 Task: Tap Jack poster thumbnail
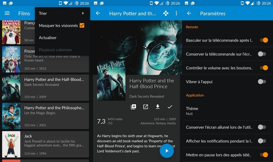(x=11, y=144)
